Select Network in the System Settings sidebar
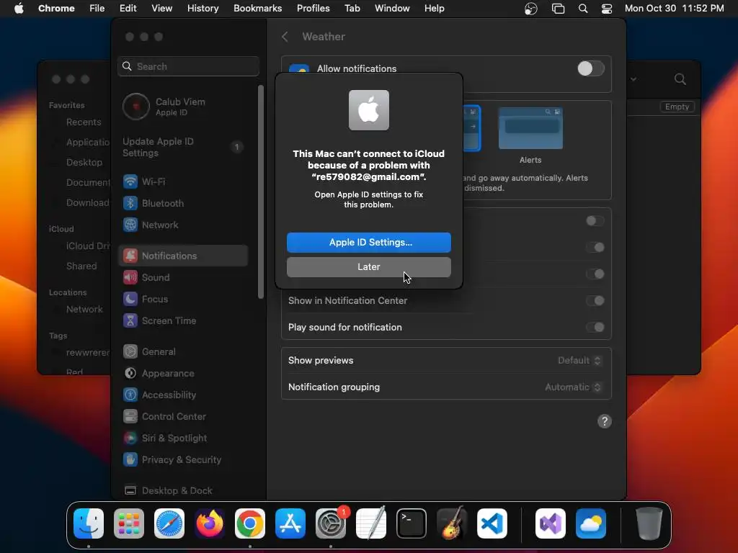Viewport: 738px width, 553px height. point(182,225)
